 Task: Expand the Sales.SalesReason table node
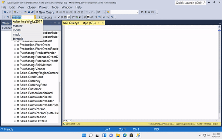15,117
